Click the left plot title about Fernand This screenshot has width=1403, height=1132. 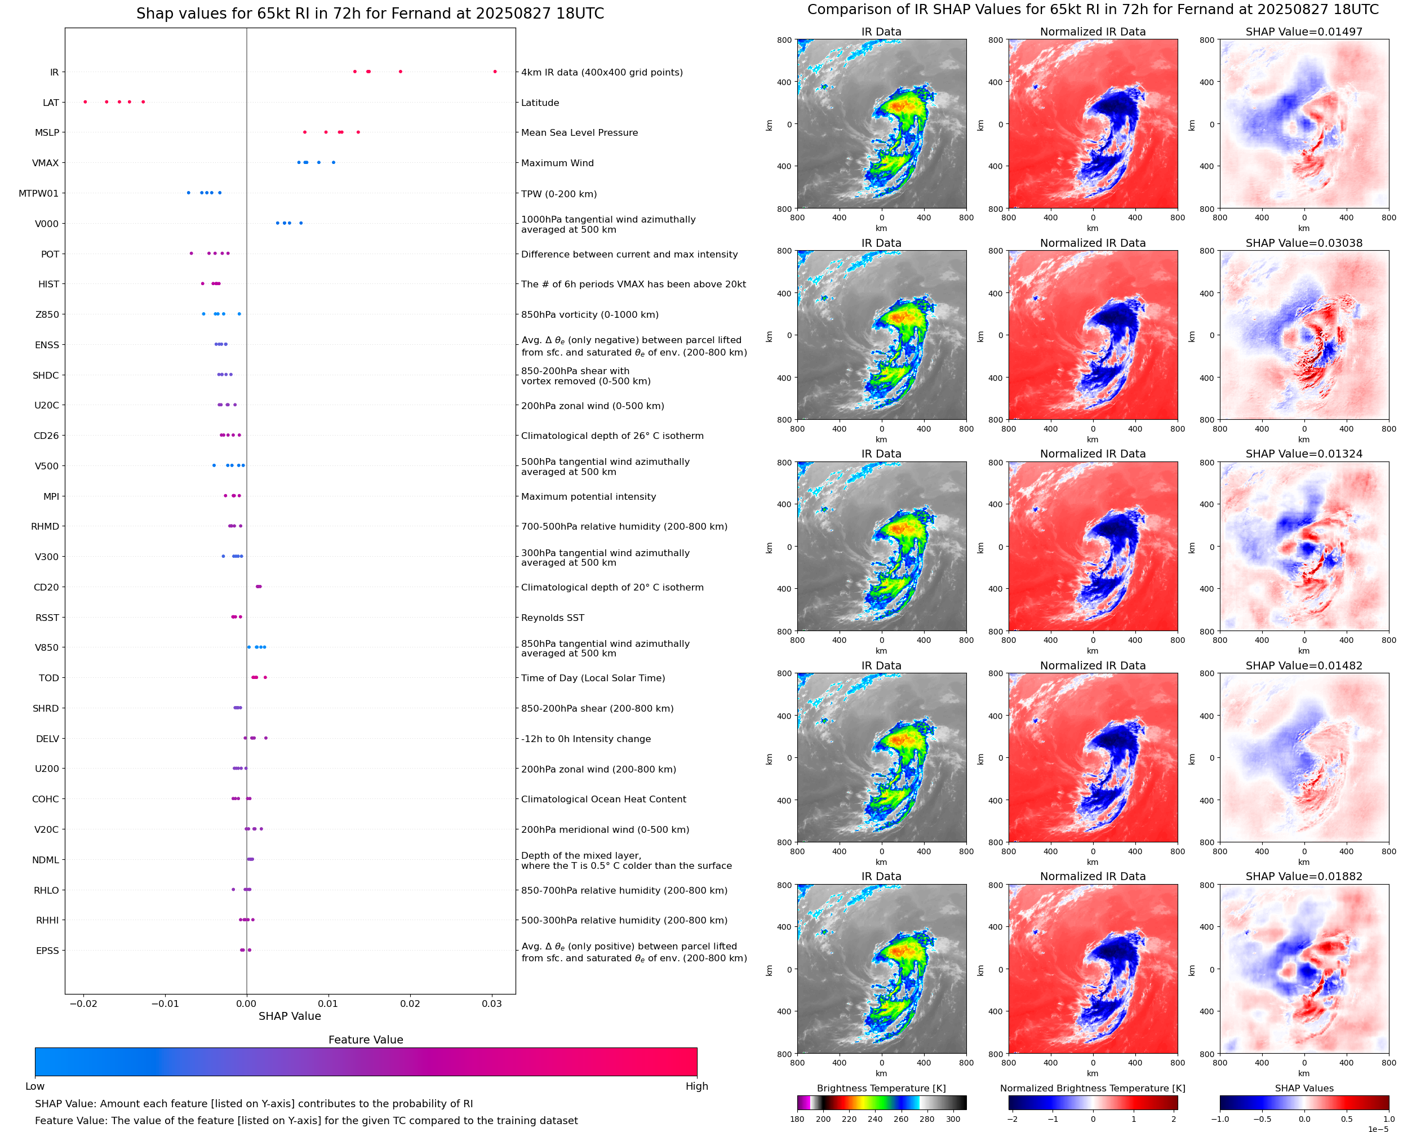pyautogui.click(x=370, y=14)
